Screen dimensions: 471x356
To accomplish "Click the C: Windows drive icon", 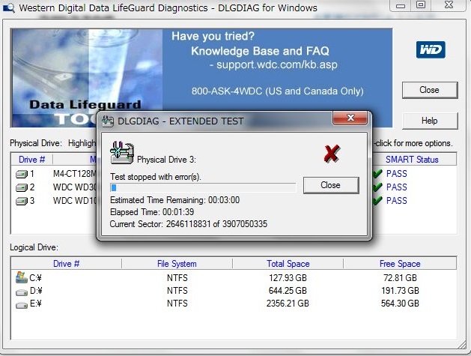I will 21,277.
